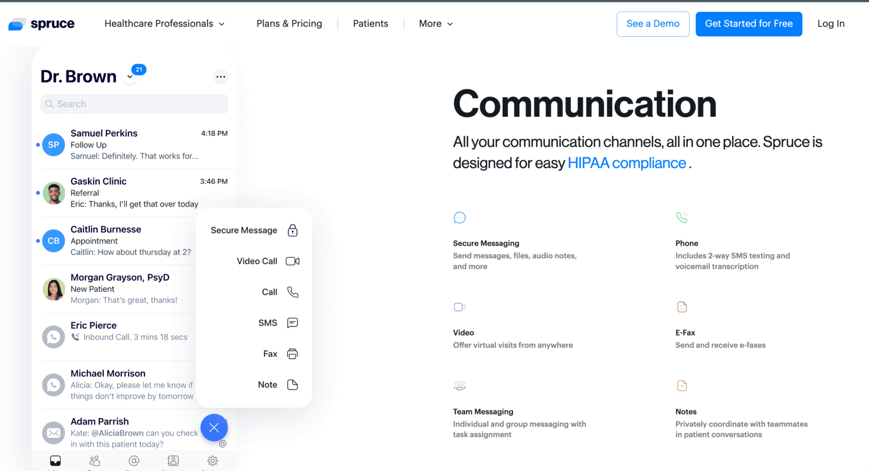Click Get Started for Free button
The width and height of the screenshot is (869, 471).
[x=749, y=24]
